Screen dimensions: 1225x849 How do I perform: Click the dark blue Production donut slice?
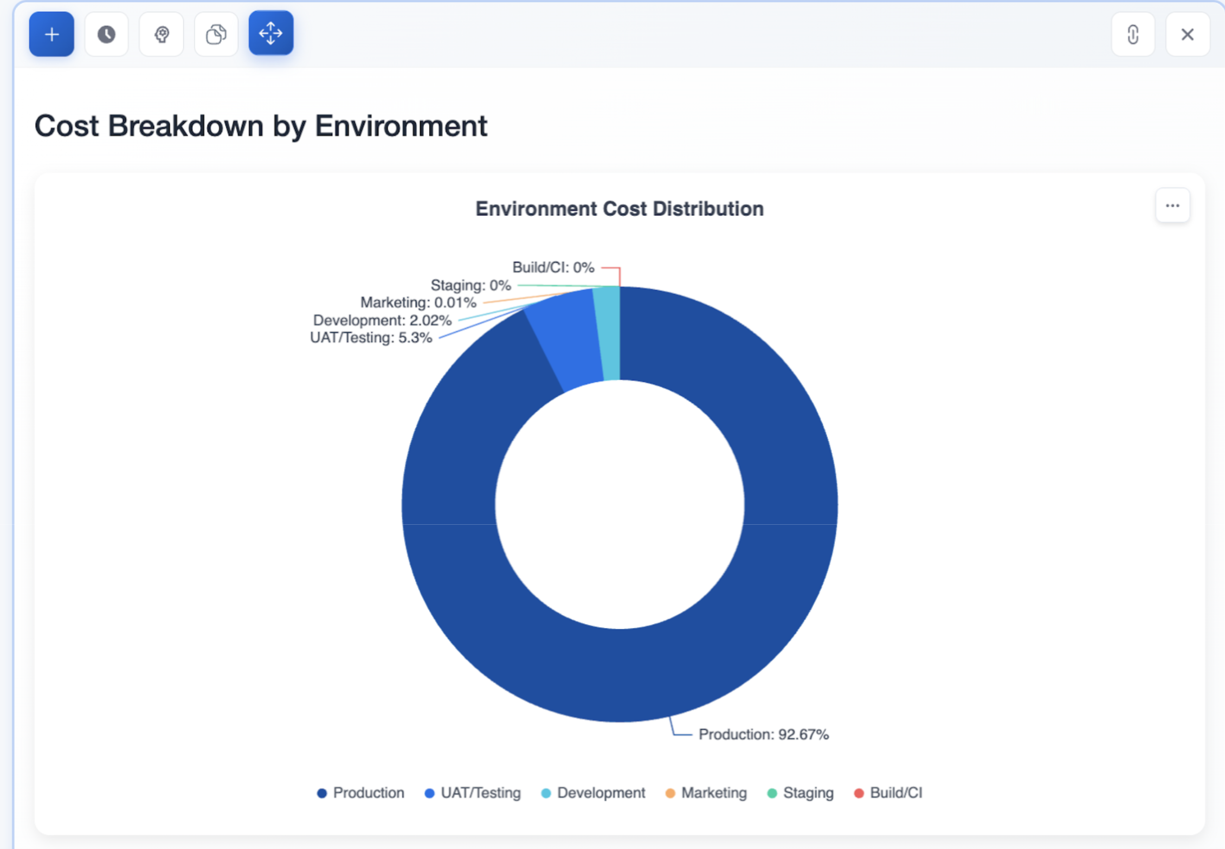[620, 675]
